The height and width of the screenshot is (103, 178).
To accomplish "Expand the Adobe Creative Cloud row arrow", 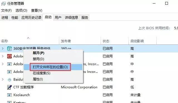I will (x=3, y=56).
